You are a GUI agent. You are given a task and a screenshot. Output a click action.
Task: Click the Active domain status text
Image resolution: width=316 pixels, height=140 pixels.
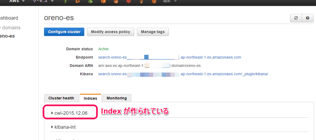[103, 49]
